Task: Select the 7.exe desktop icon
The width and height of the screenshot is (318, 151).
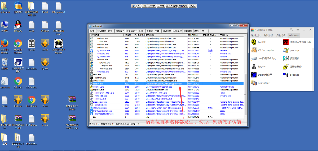Action: coord(45,102)
